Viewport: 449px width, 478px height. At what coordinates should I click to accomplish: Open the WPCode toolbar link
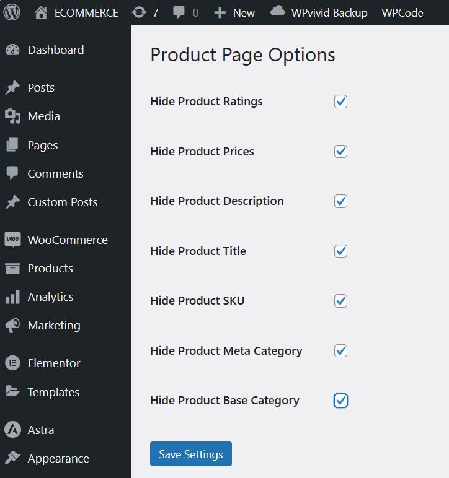click(x=402, y=13)
